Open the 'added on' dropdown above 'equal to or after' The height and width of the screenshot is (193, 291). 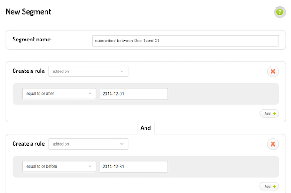click(88, 71)
